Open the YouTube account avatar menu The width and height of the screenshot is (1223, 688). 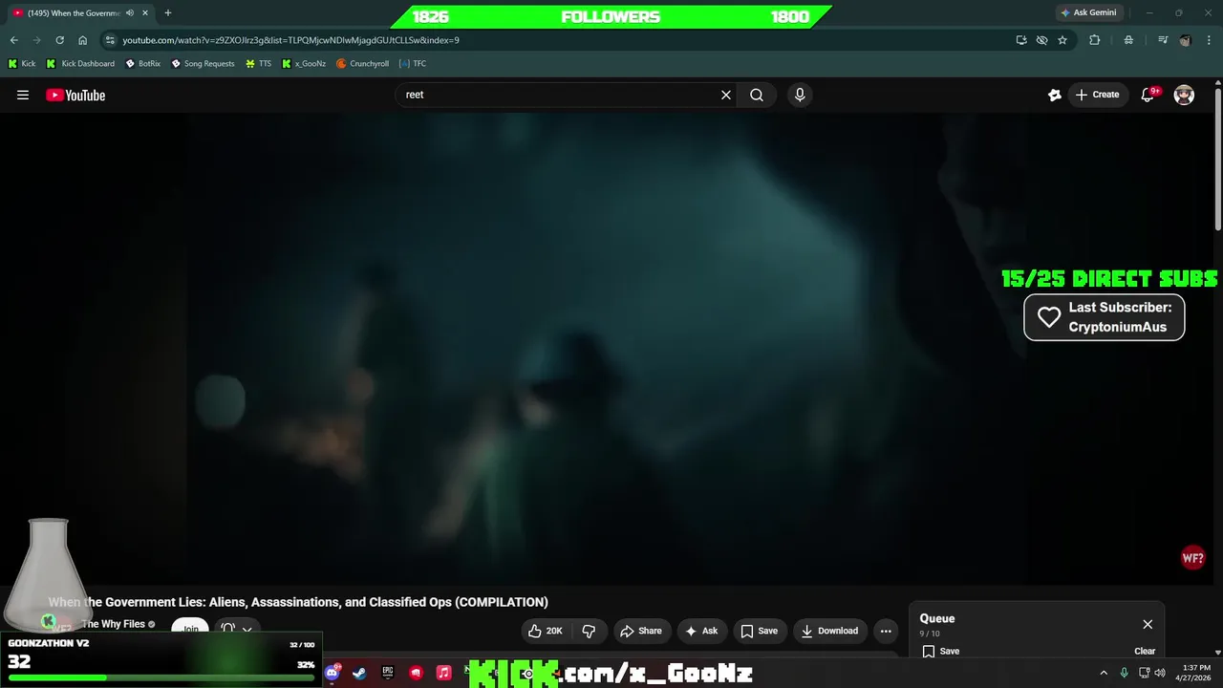click(x=1184, y=95)
